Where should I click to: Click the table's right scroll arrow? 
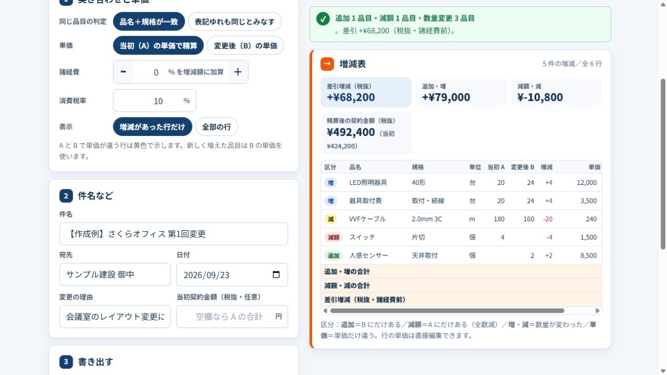[597, 311]
